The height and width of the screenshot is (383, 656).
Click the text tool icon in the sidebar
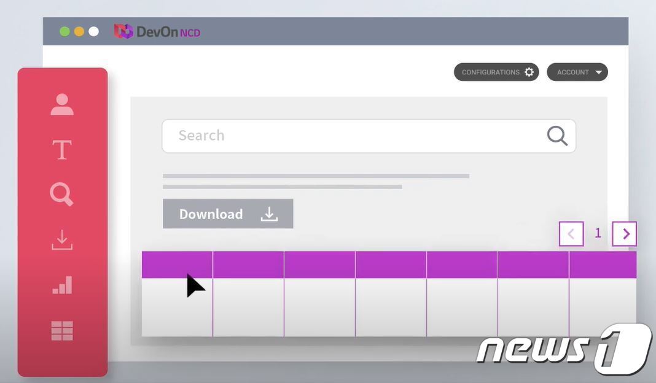[61, 149]
